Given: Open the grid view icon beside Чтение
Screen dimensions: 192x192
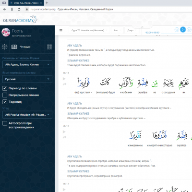Looking at the screenshot, I should 49,47.
